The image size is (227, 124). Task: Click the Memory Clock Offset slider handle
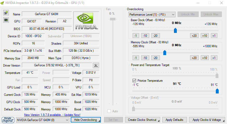pos(165,53)
